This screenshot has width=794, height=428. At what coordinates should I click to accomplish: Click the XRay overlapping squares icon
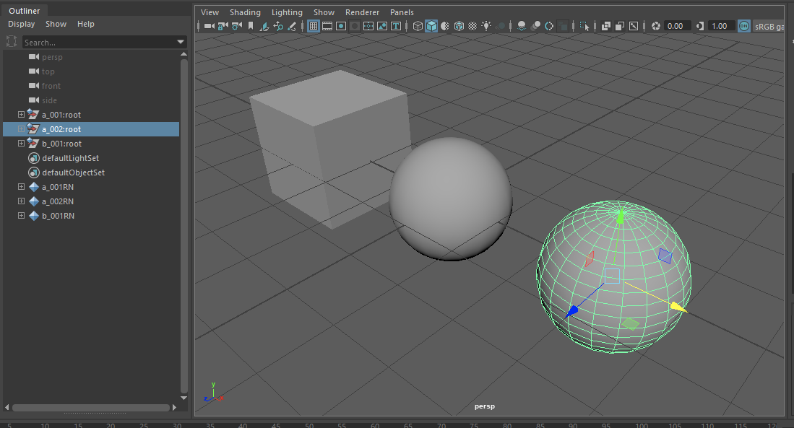click(606, 26)
